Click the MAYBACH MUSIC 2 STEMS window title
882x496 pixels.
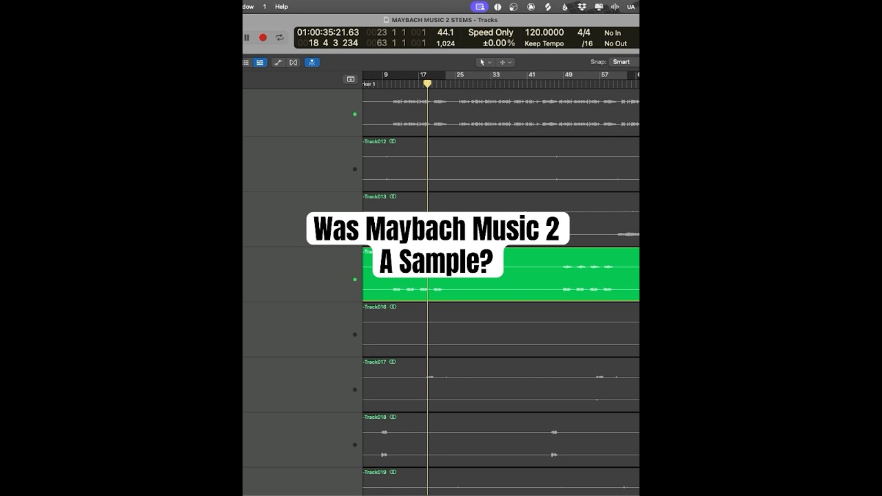(444, 20)
